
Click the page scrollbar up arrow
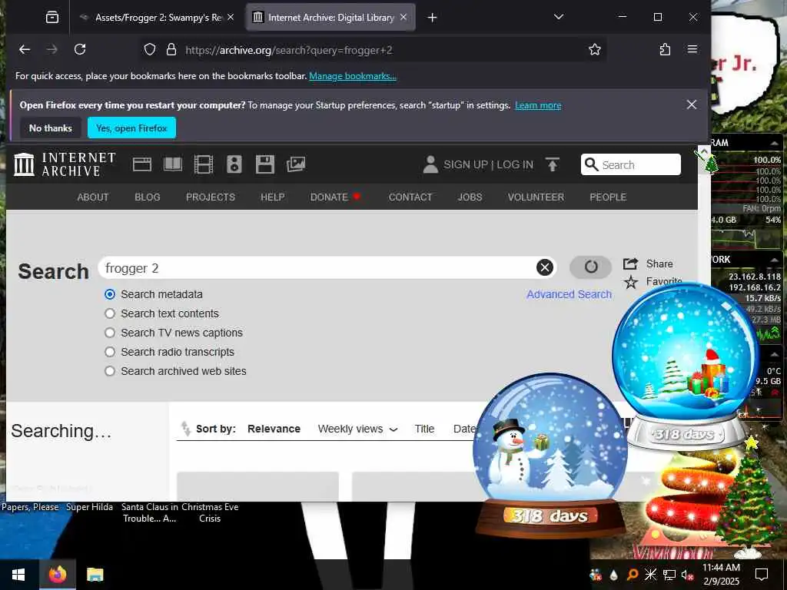704,151
